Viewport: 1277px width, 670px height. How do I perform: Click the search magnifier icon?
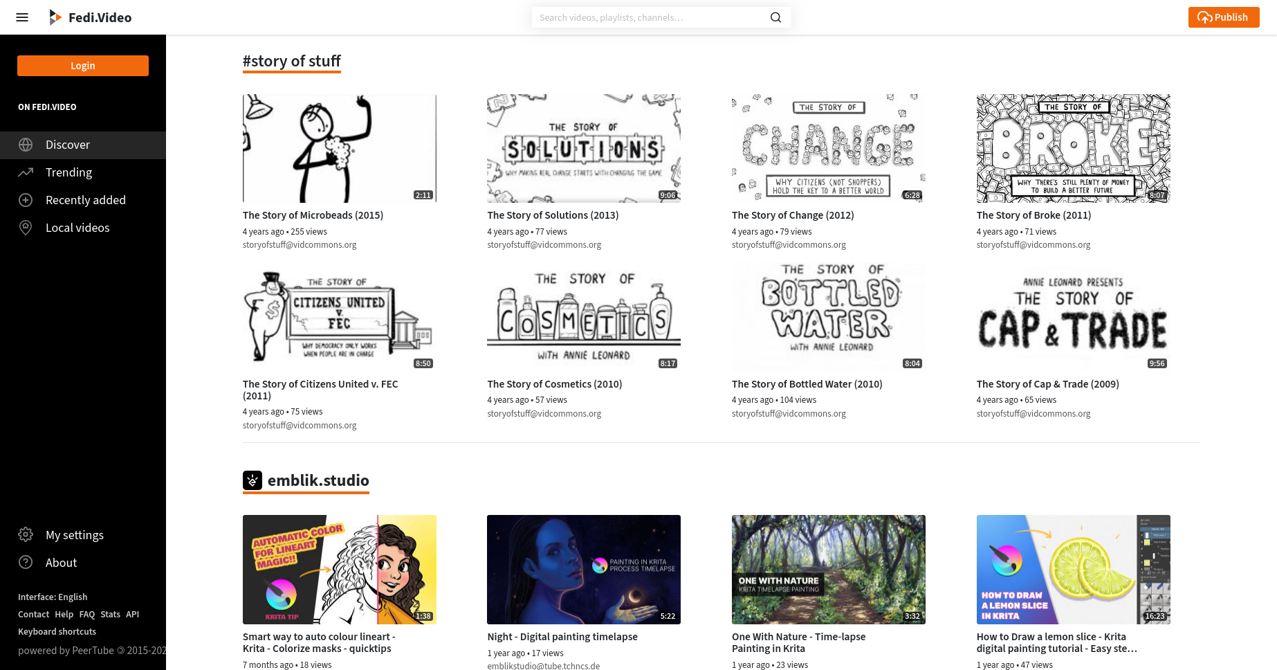(x=775, y=17)
